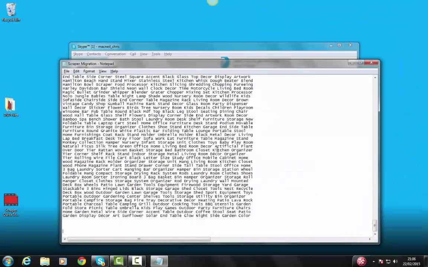Open the Action Center flag icon

coord(381,261)
